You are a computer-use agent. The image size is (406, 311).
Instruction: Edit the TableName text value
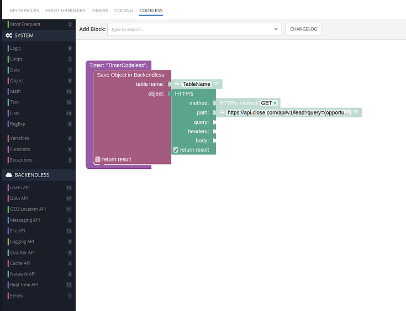[x=197, y=84]
